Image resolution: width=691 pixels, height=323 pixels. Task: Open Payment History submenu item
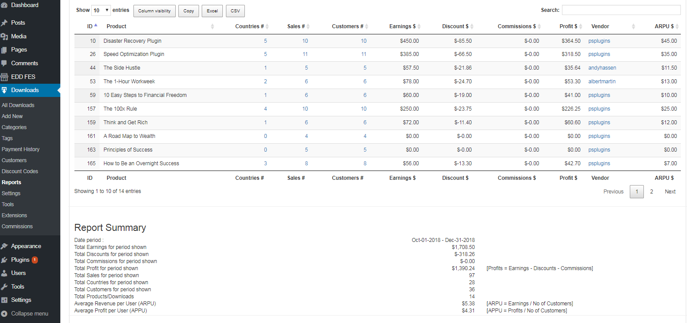(x=21, y=149)
